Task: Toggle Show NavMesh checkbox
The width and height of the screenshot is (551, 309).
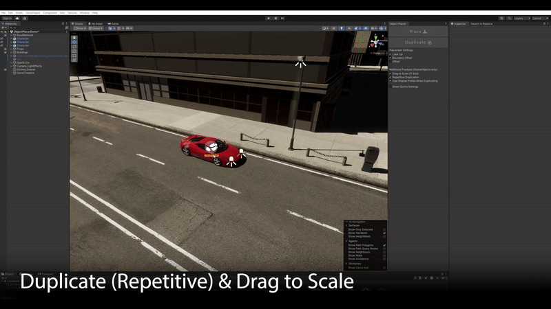Action: tap(384, 233)
